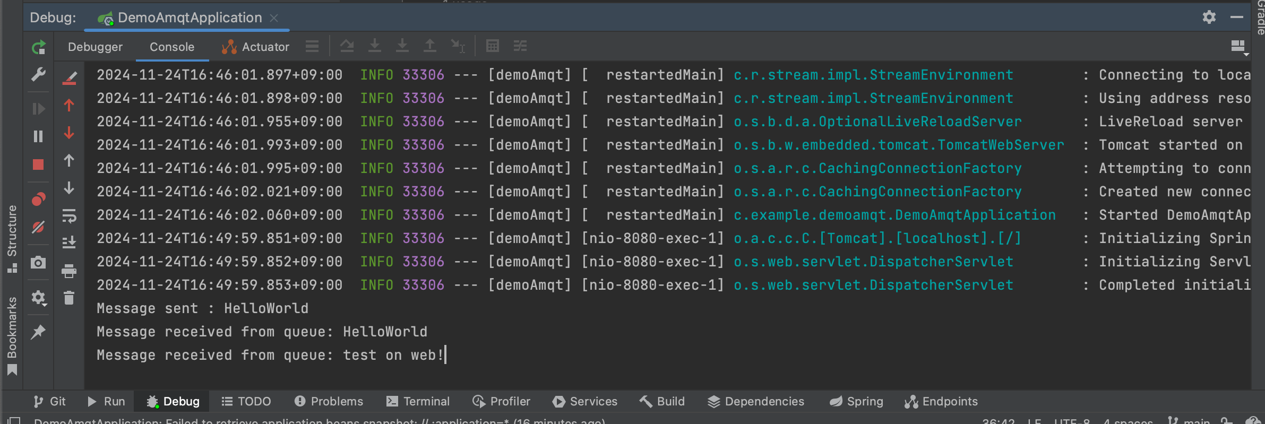Open Debug panel settings gear at top right
Viewport: 1265px width, 424px height.
point(1209,17)
